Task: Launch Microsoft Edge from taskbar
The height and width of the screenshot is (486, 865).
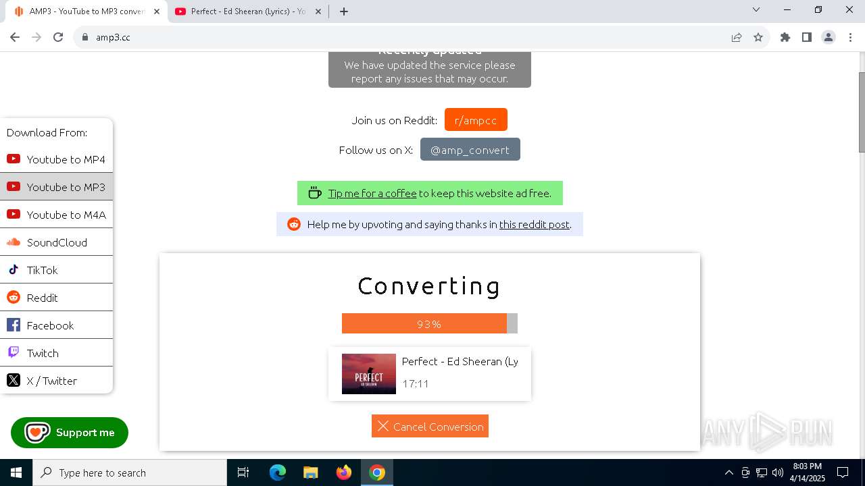Action: (x=278, y=473)
